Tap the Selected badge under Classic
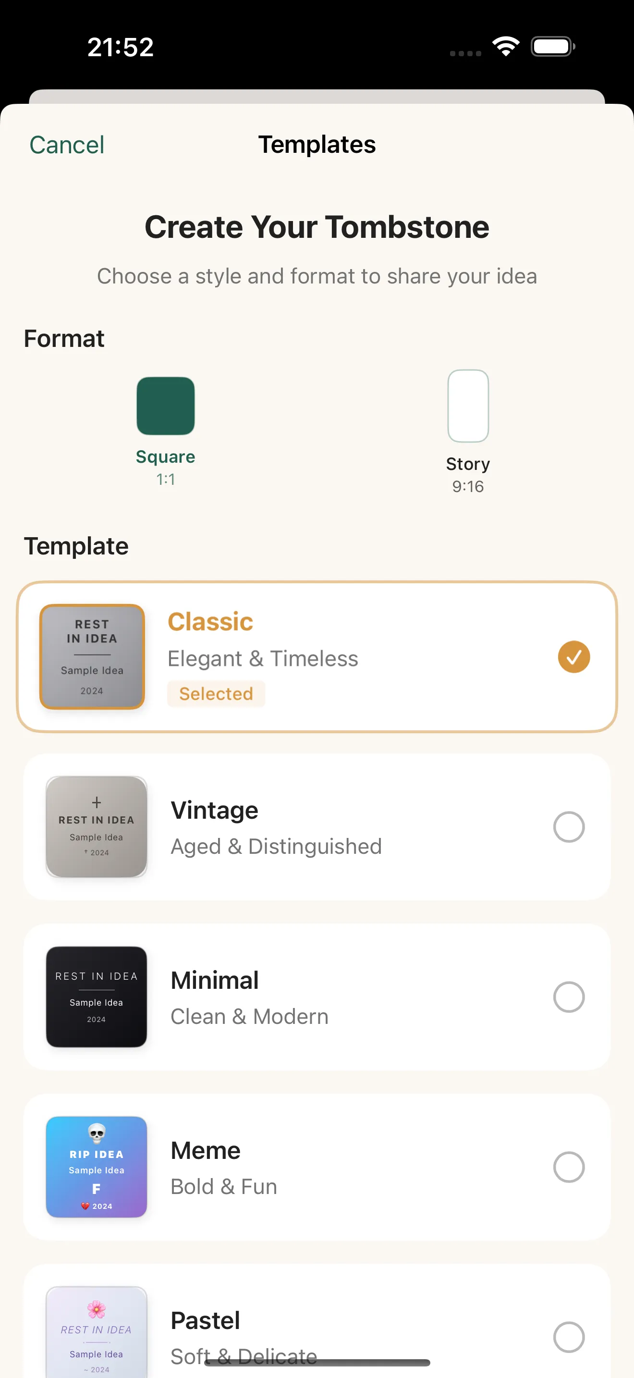634x1378 pixels. 216,693
